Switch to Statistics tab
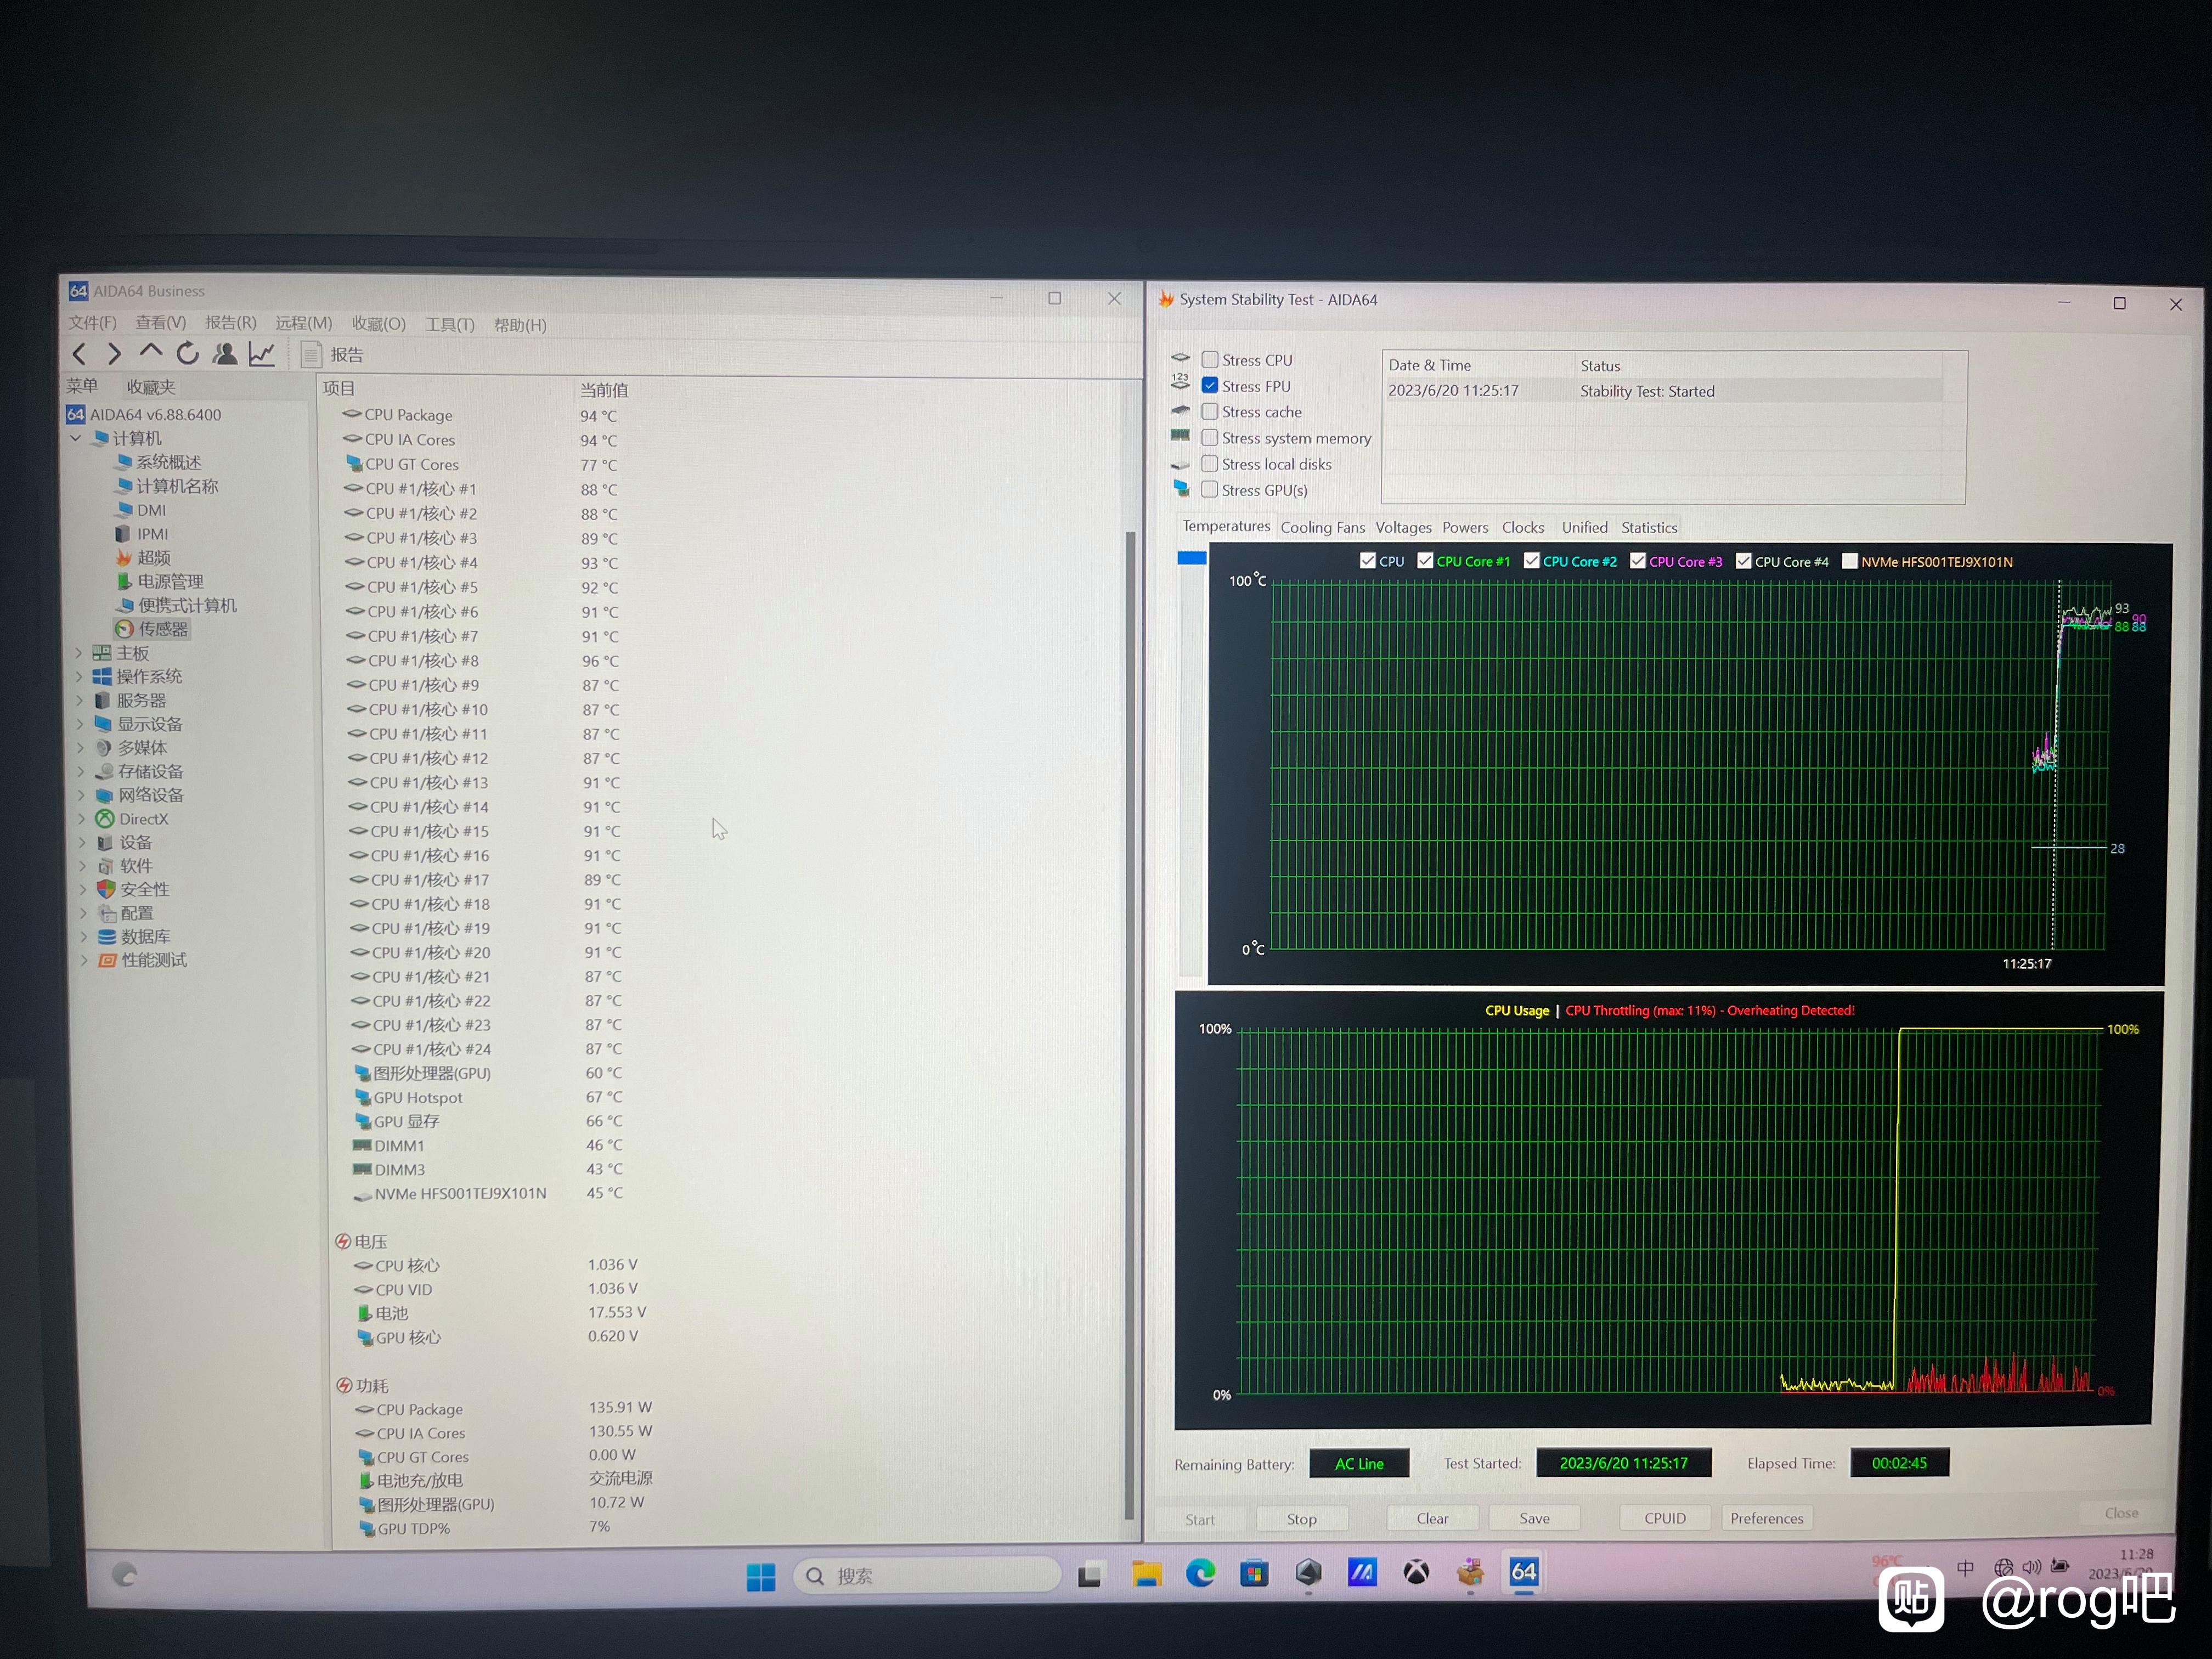The image size is (2212, 1659). pos(1649,527)
